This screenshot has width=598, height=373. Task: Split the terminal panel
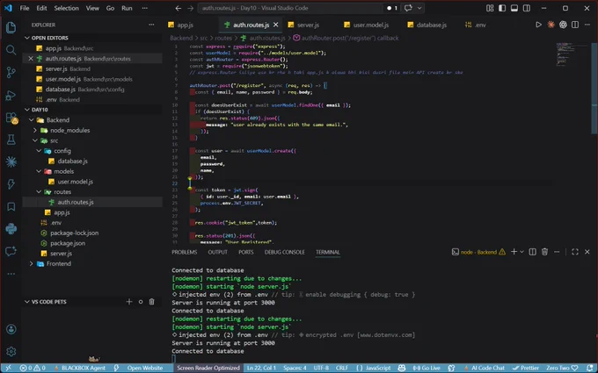[532, 252]
